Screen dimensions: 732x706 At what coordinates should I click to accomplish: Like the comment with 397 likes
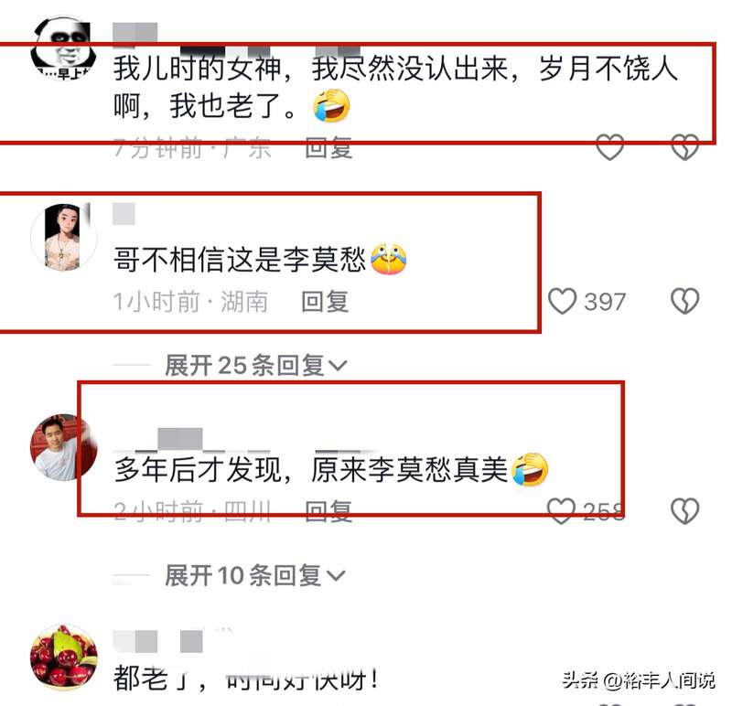(562, 301)
